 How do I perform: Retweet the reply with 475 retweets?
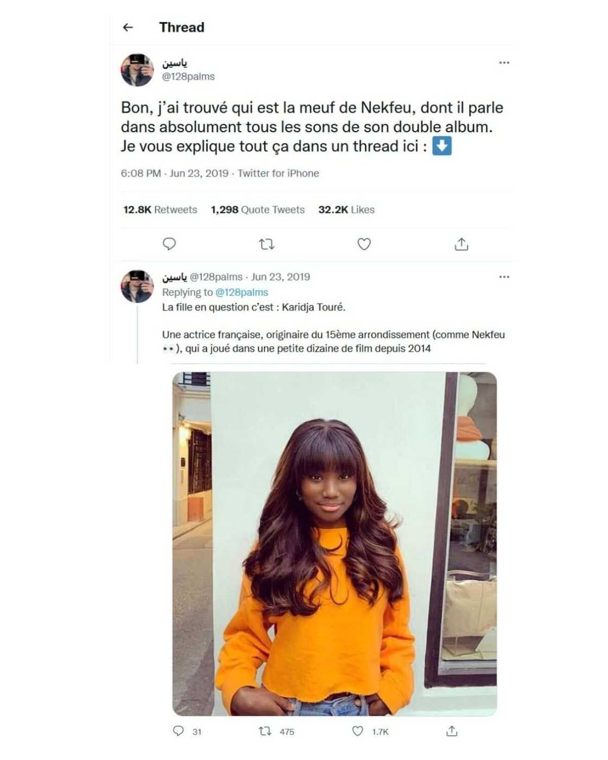tap(265, 731)
